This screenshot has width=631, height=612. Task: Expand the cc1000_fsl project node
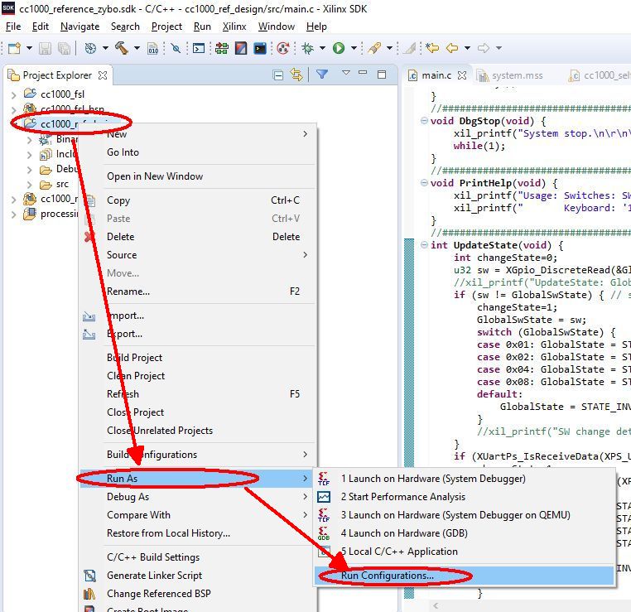[14, 94]
